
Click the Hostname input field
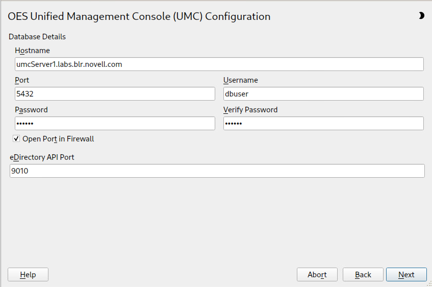(219, 64)
